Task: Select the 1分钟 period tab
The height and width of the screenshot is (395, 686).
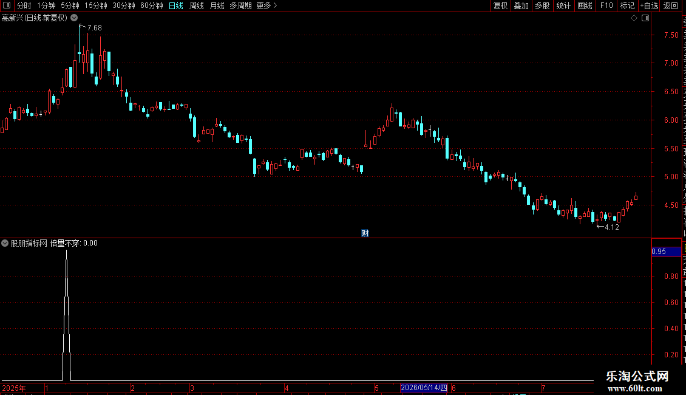Action: click(x=46, y=5)
